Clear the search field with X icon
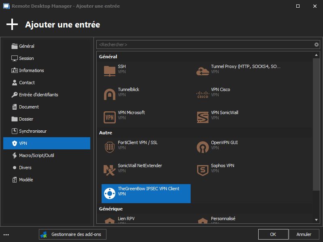Viewport: 323px width, 242px height. (317, 45)
